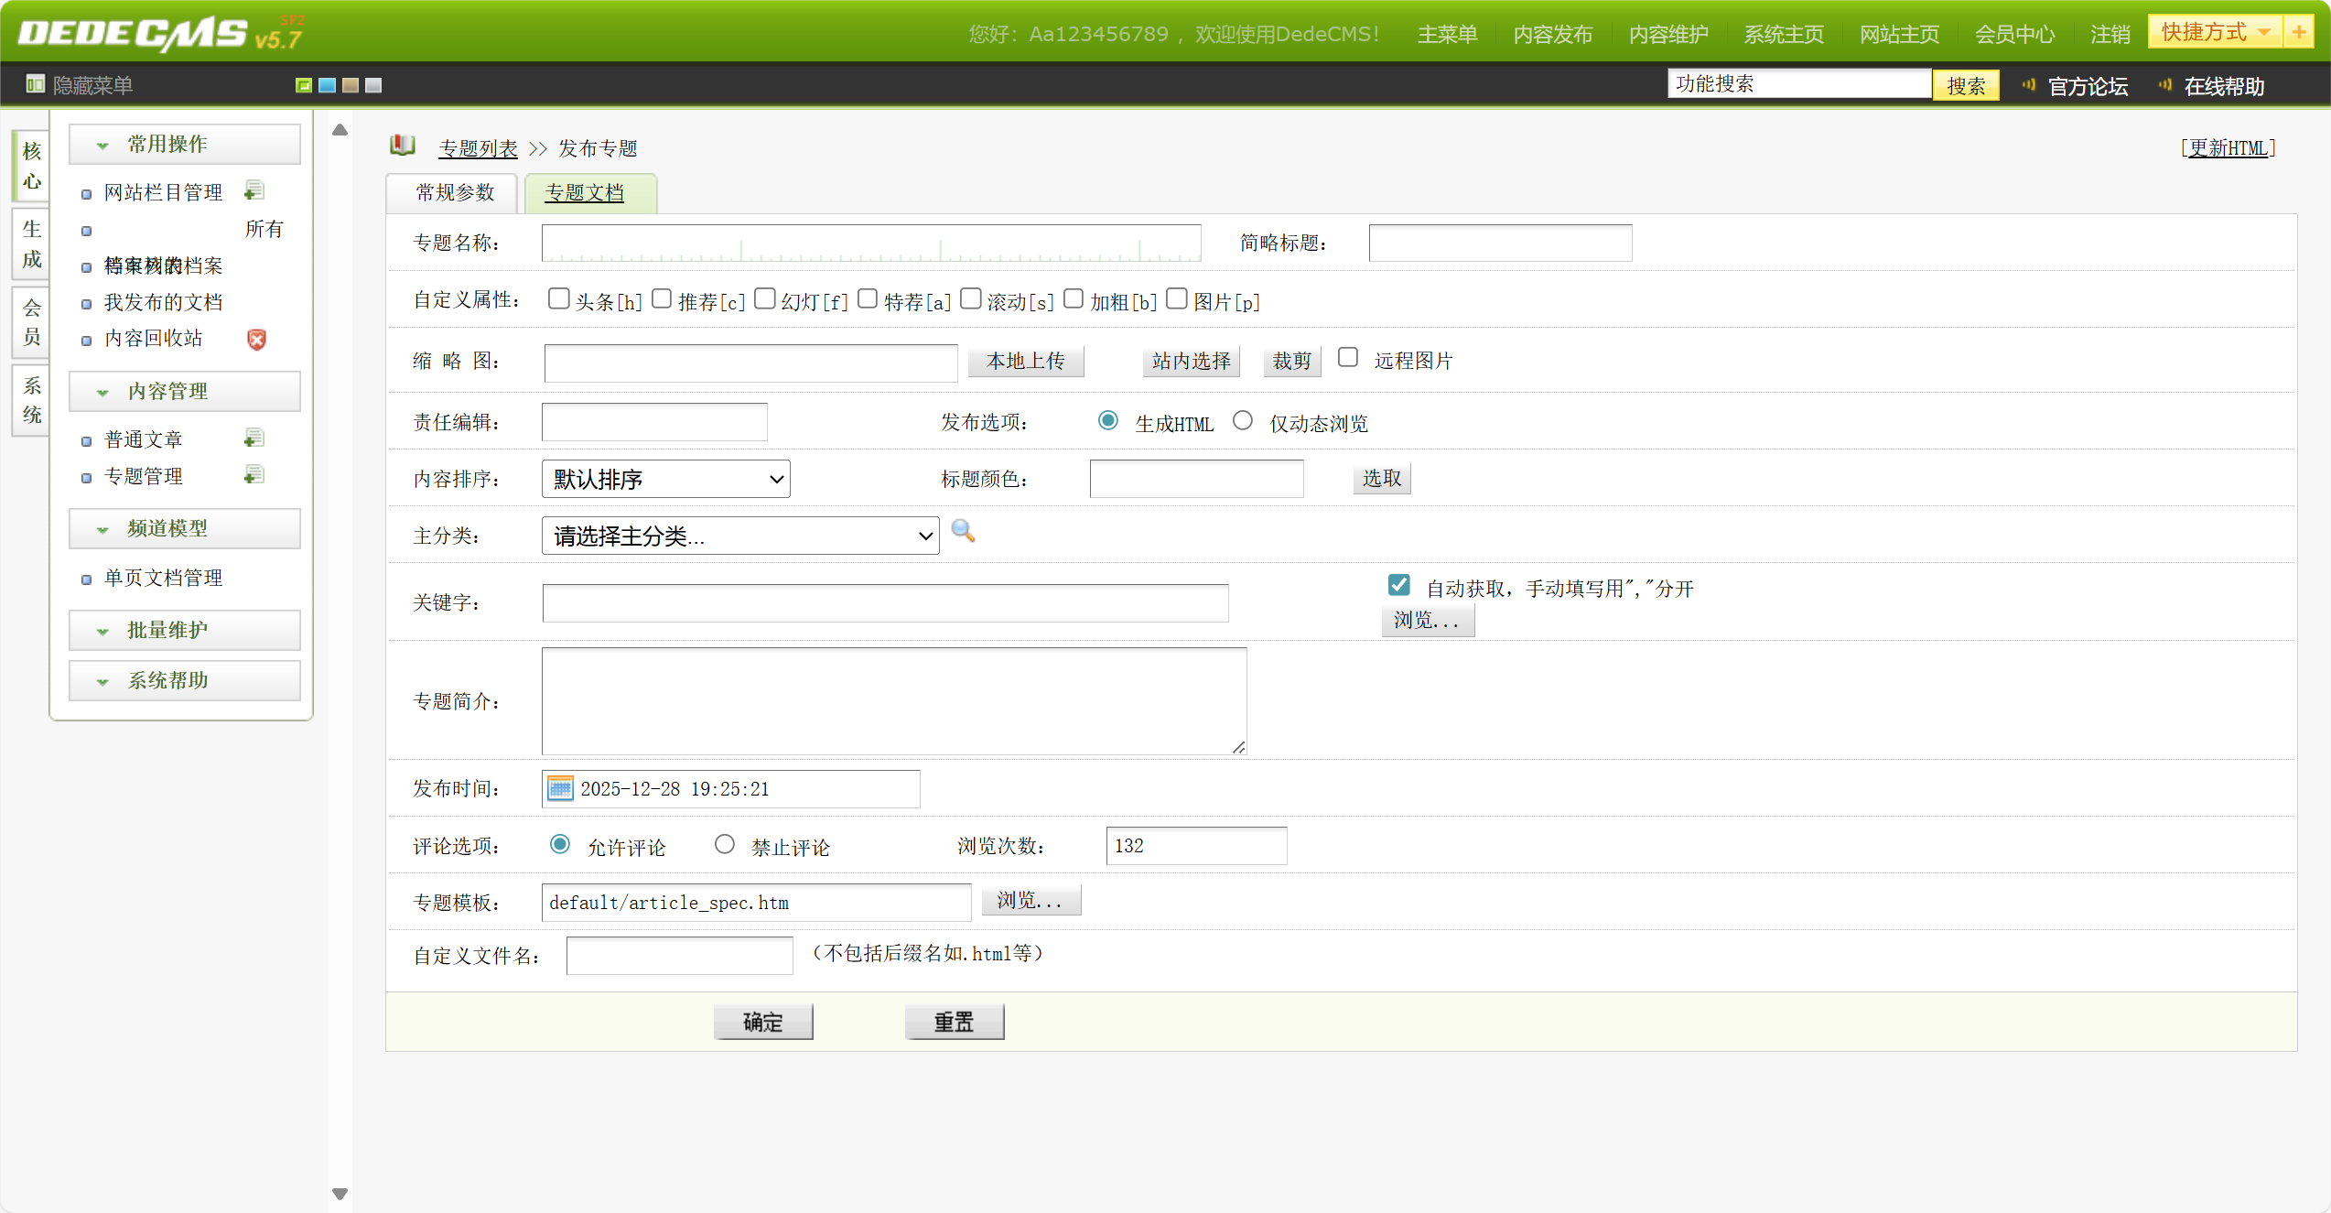This screenshot has height=1213, width=2331.
Task: Open the 内容排序 dropdown
Action: [x=665, y=479]
